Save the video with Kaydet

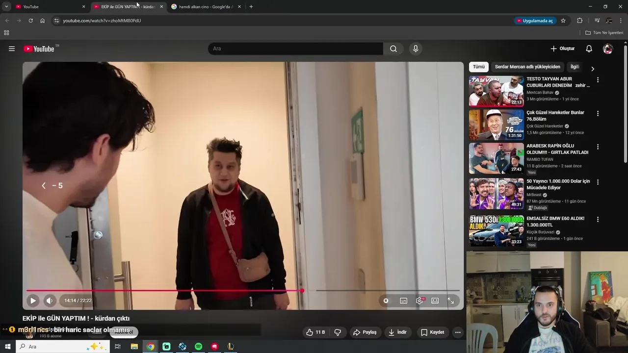tap(432, 332)
